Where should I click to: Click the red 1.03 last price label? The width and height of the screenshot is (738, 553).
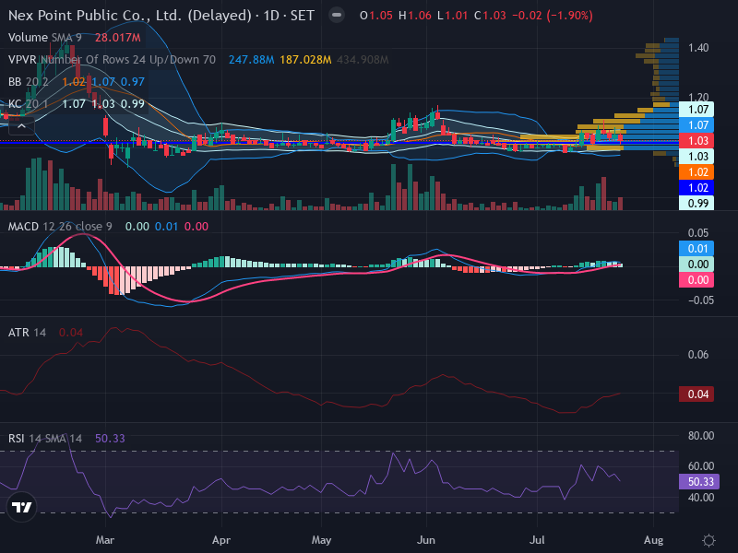(696, 141)
